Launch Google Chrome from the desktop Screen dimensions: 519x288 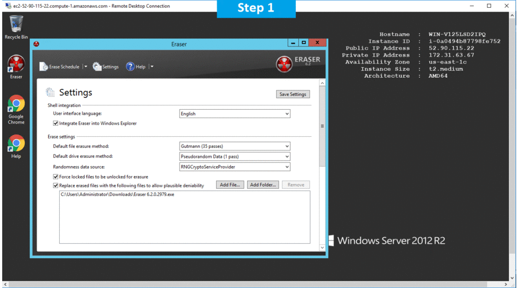16,104
